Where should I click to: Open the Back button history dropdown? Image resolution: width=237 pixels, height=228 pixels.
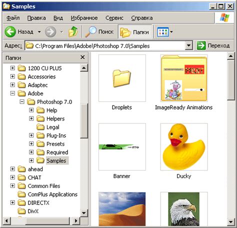[39, 31]
